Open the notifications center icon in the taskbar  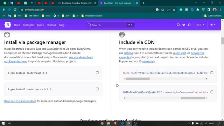218,123
